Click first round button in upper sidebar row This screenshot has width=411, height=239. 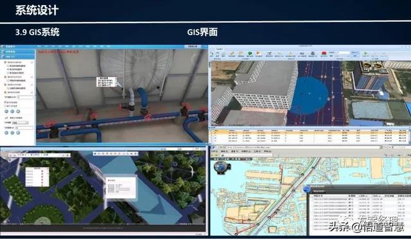tap(6, 111)
